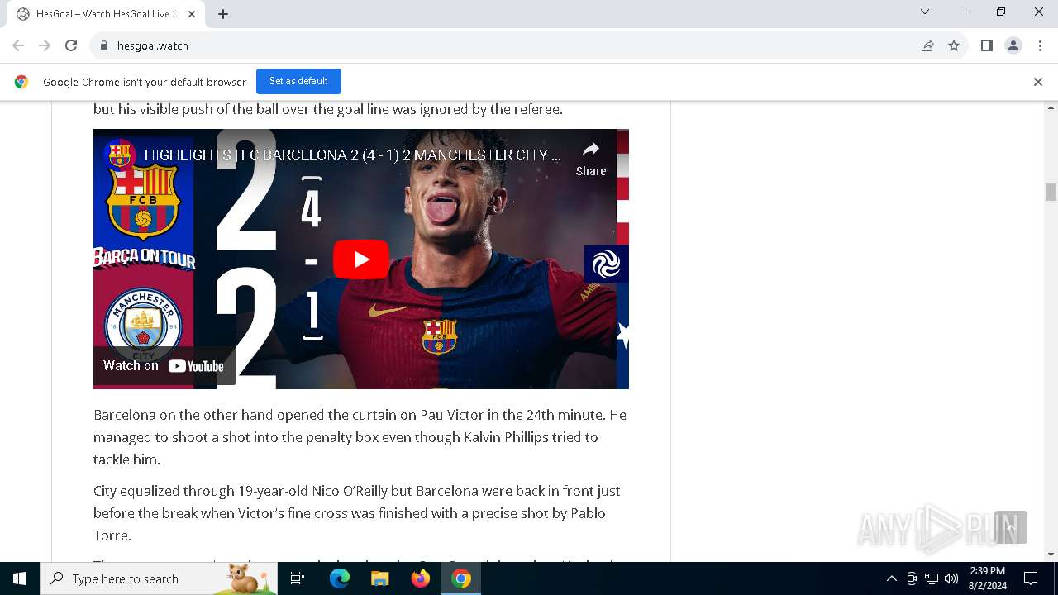Click scrollbar down arrow
Screen dimensions: 1058x595
(1051, 554)
